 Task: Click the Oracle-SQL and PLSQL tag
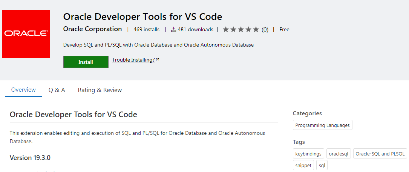(x=380, y=154)
